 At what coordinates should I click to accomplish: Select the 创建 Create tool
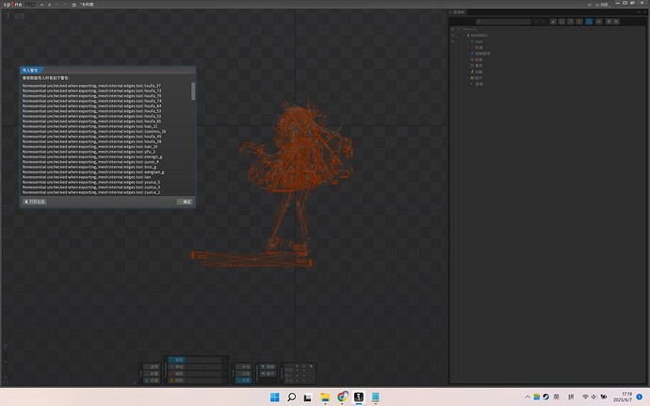click(152, 381)
